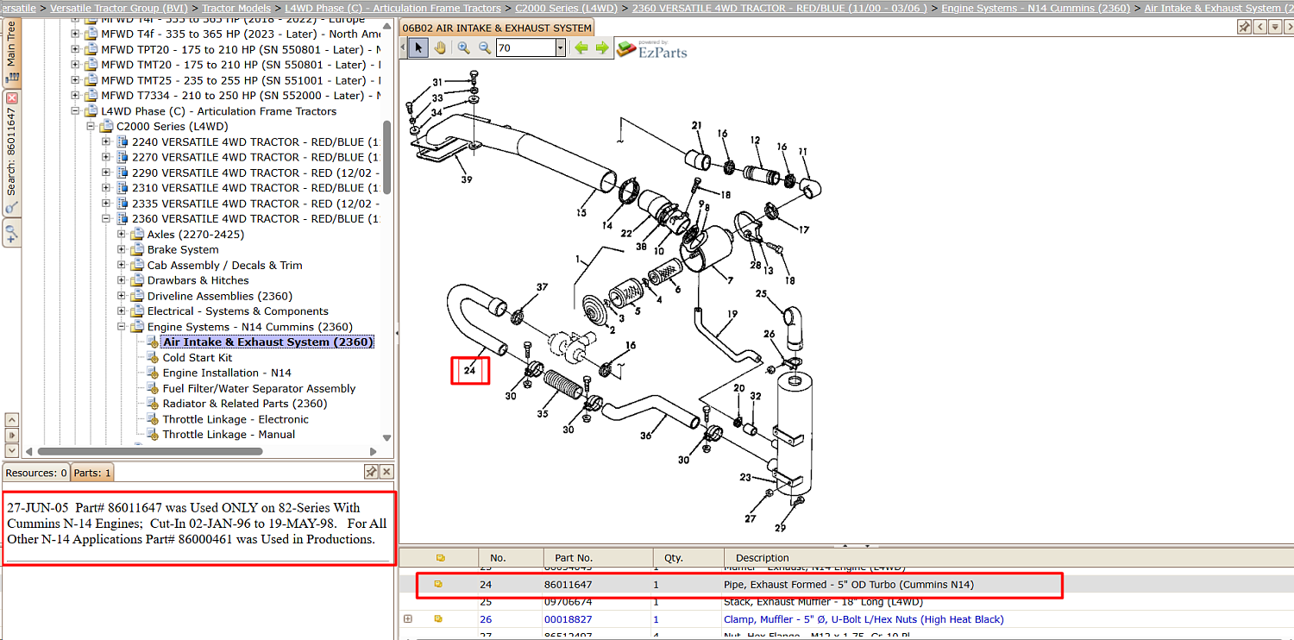Select the Parts: 1 tab
This screenshot has height=640, width=1294.
tap(92, 473)
